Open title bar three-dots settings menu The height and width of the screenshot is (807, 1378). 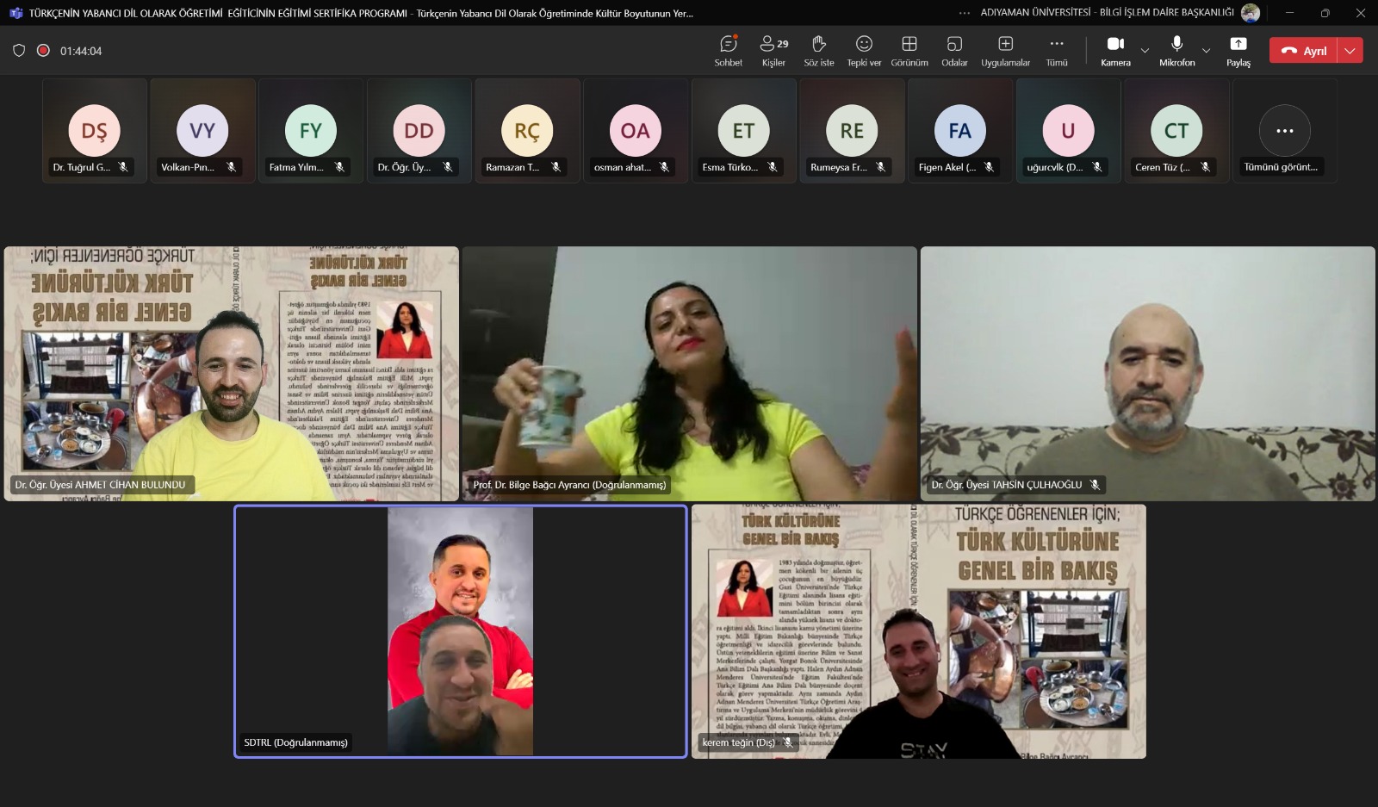pyautogui.click(x=965, y=13)
